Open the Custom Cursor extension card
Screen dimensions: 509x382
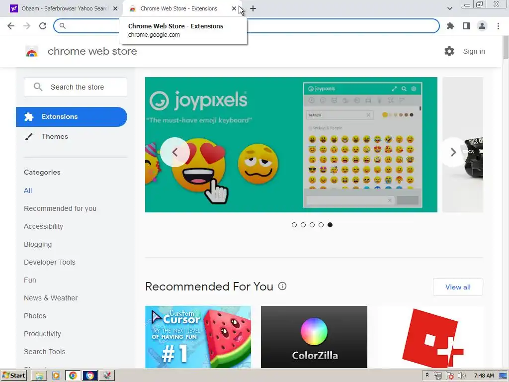[198, 337]
